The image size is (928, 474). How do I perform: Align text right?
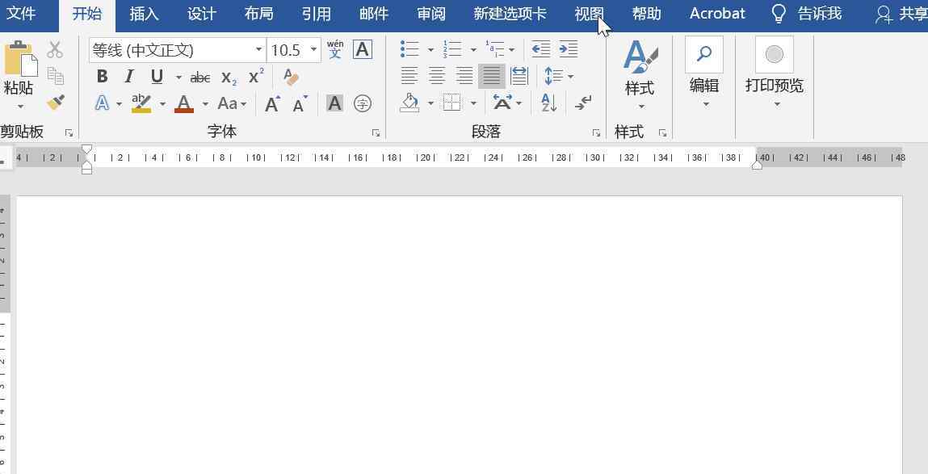pyautogui.click(x=464, y=76)
